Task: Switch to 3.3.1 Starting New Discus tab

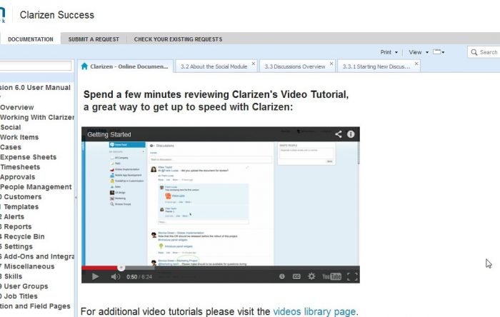Action: (376, 66)
